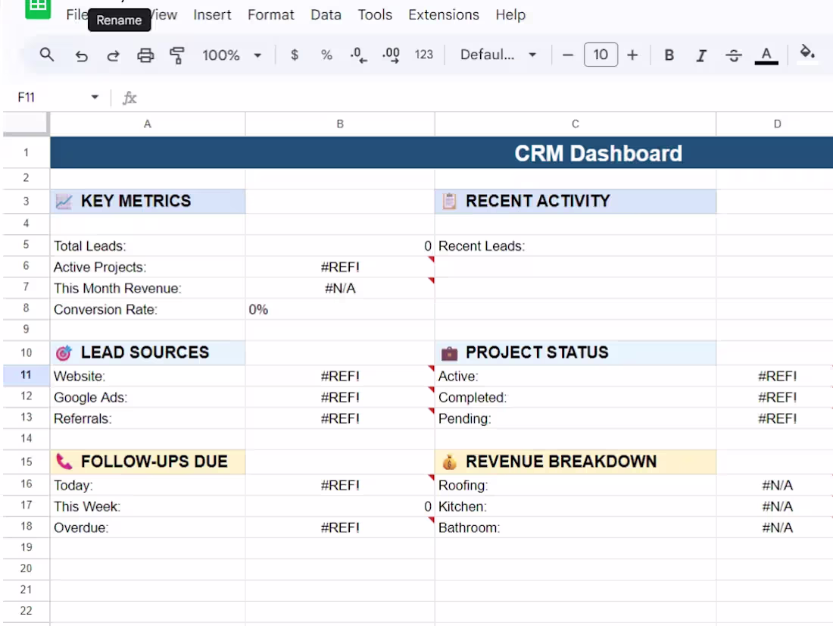Toggle bold formatting
This screenshot has height=626, width=833.
pos(669,55)
